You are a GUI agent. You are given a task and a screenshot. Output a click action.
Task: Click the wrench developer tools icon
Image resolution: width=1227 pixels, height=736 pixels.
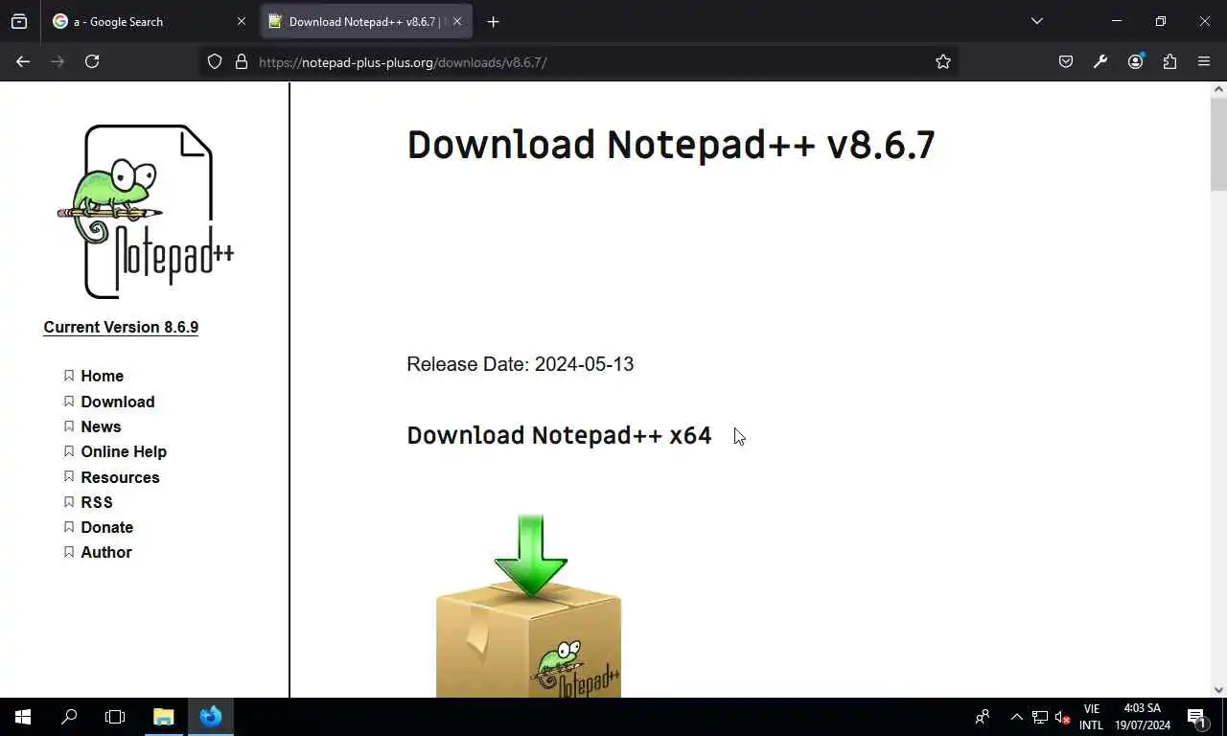point(1100,61)
